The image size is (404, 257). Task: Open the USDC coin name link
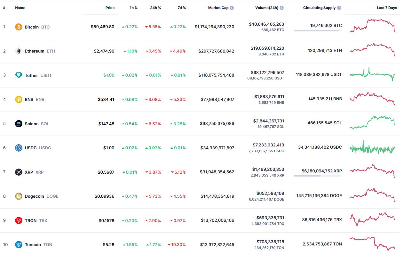tap(31, 148)
